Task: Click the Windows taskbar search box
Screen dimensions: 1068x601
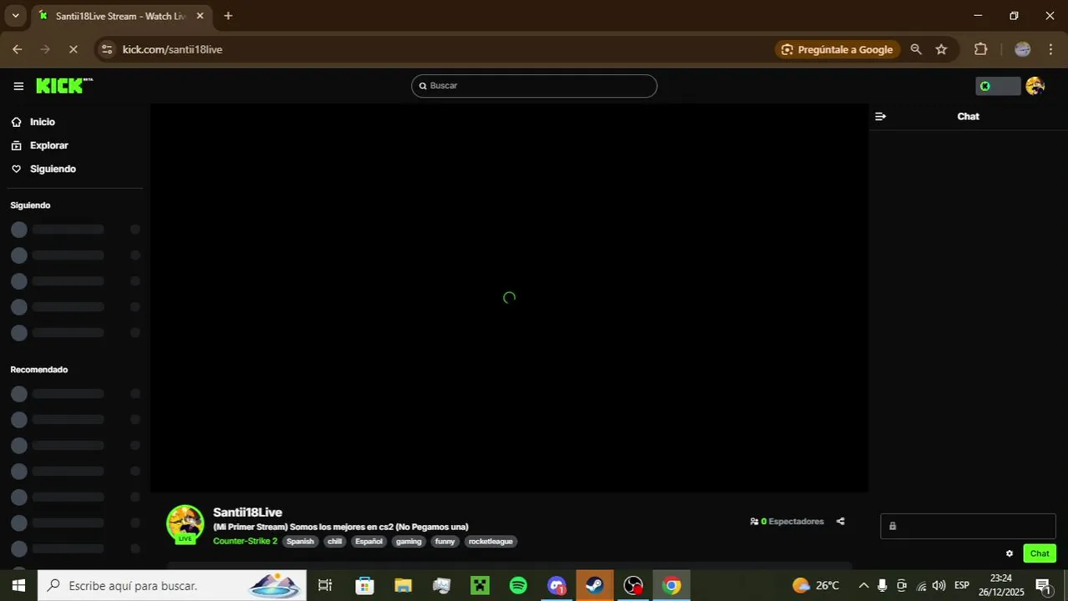Action: coord(172,585)
